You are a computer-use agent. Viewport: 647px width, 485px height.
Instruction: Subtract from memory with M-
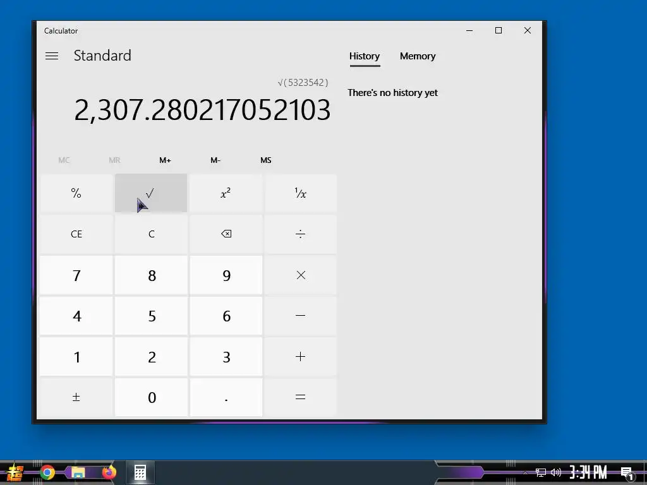(x=215, y=160)
